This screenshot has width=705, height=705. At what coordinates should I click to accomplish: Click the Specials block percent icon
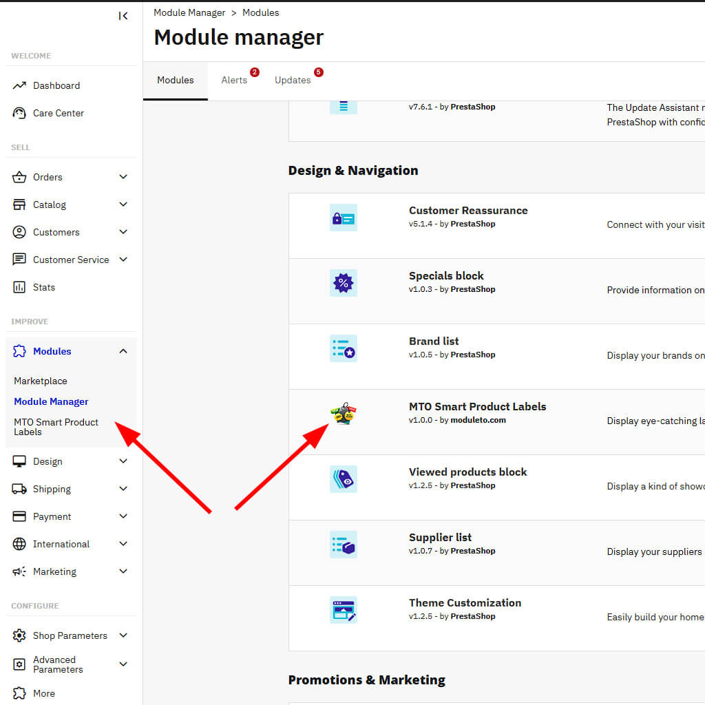pos(343,283)
